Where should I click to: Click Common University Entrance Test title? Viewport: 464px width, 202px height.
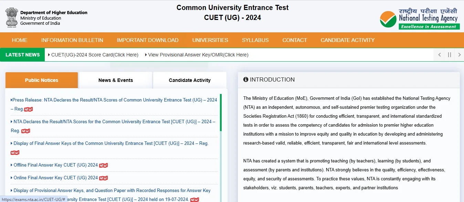point(233,8)
